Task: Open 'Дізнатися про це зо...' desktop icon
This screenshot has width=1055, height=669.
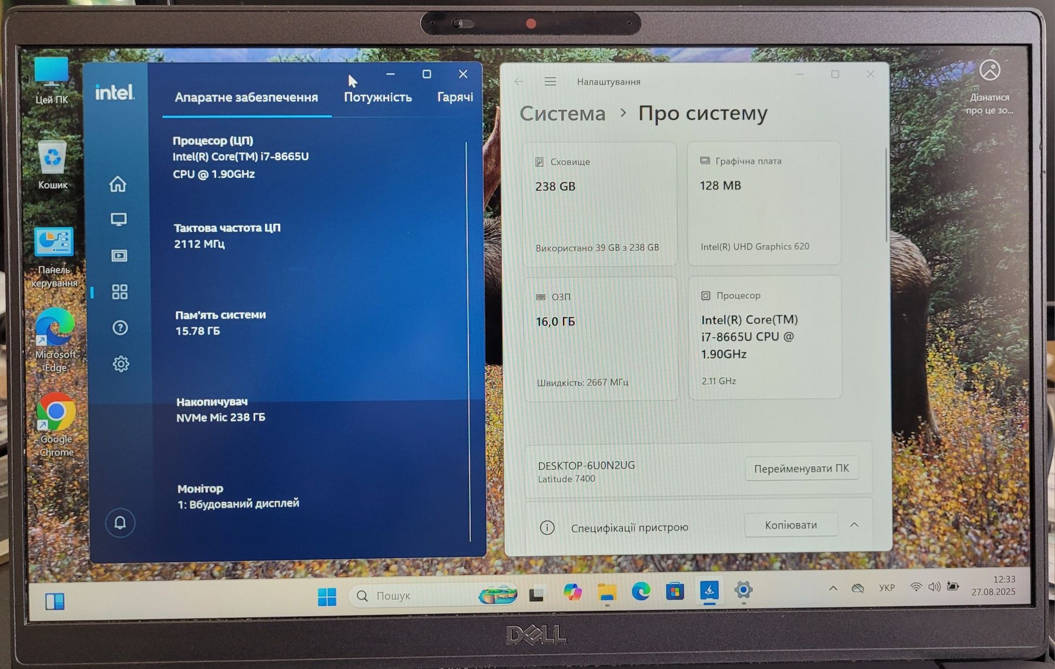Action: click(x=990, y=88)
